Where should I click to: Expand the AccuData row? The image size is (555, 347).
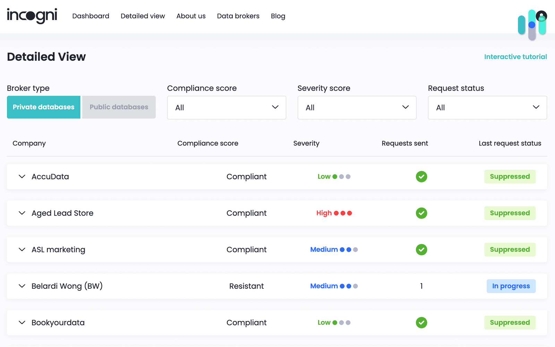(x=22, y=177)
